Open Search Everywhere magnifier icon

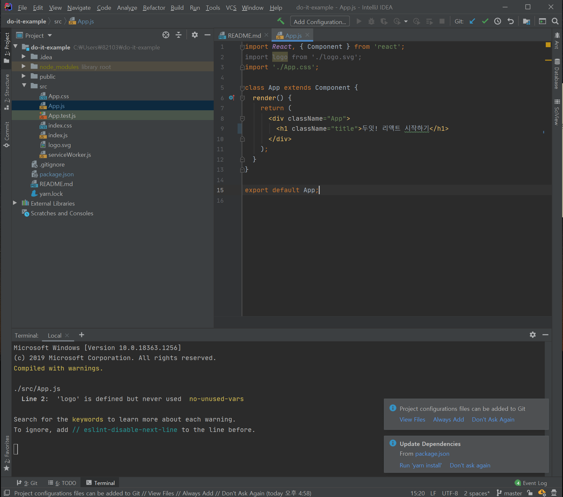coord(555,21)
